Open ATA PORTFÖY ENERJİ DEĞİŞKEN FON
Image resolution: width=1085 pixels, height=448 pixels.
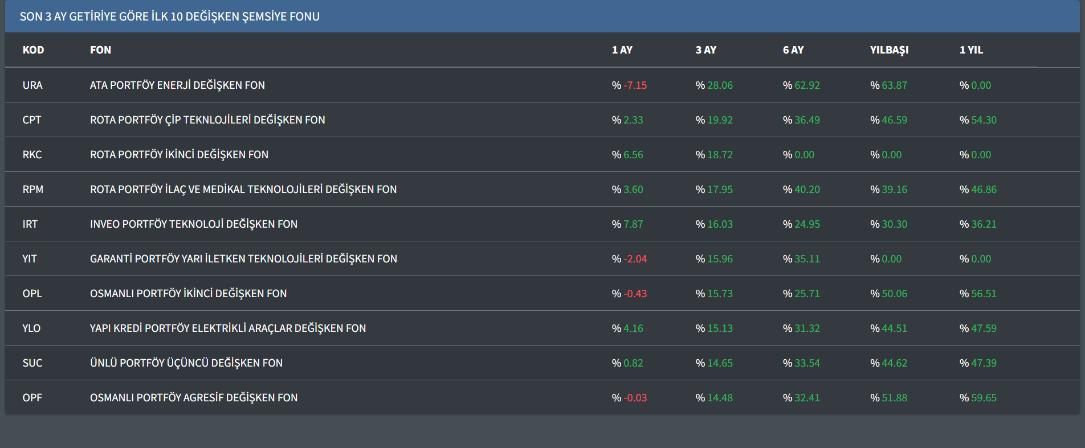click(177, 85)
